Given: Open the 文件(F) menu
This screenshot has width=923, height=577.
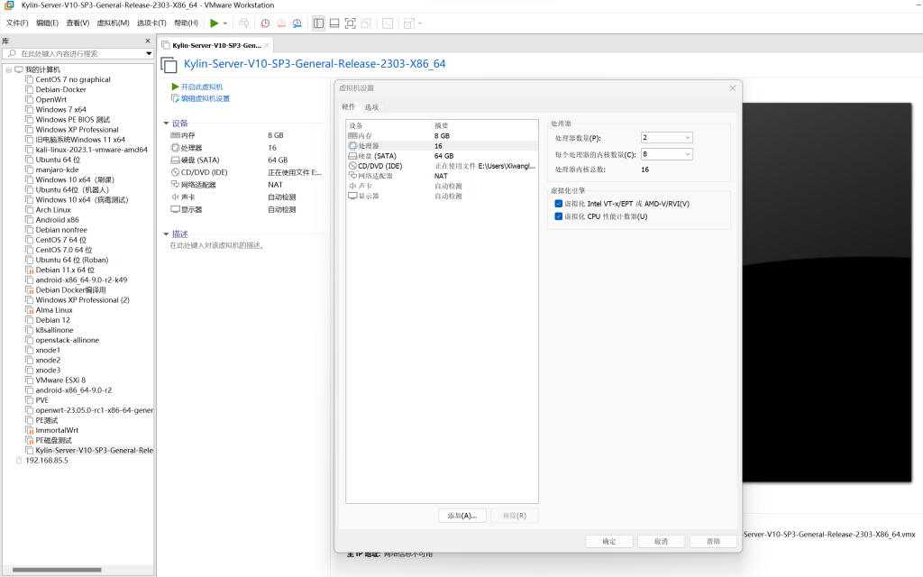Looking at the screenshot, I should 17,23.
